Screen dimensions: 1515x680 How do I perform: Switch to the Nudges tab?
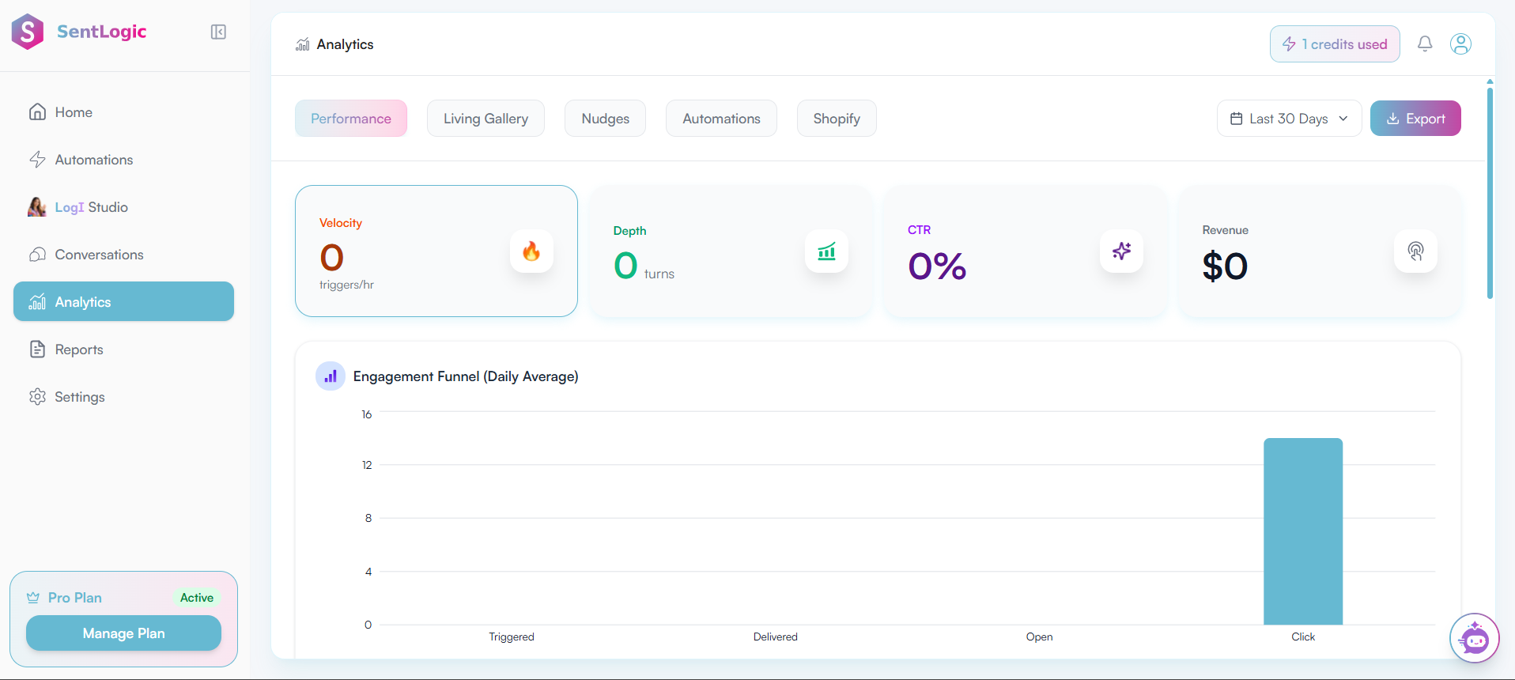[606, 119]
